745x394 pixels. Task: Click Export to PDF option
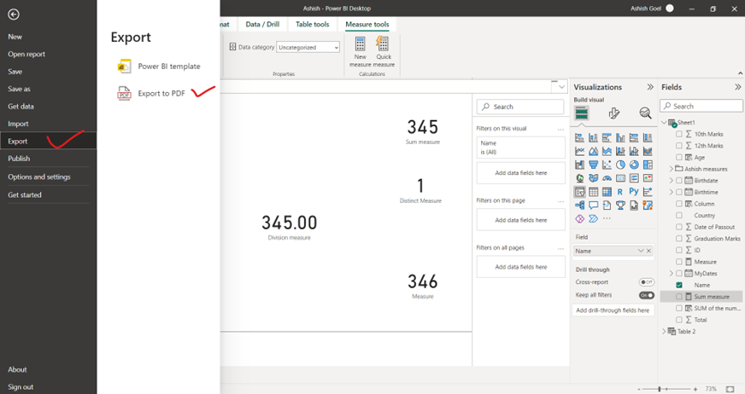tap(161, 93)
